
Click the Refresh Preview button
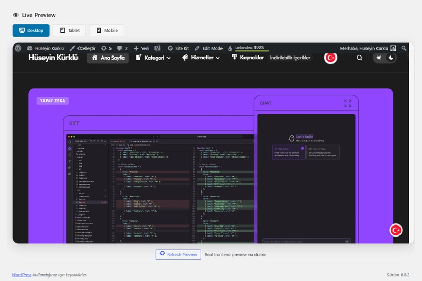pyautogui.click(x=178, y=254)
